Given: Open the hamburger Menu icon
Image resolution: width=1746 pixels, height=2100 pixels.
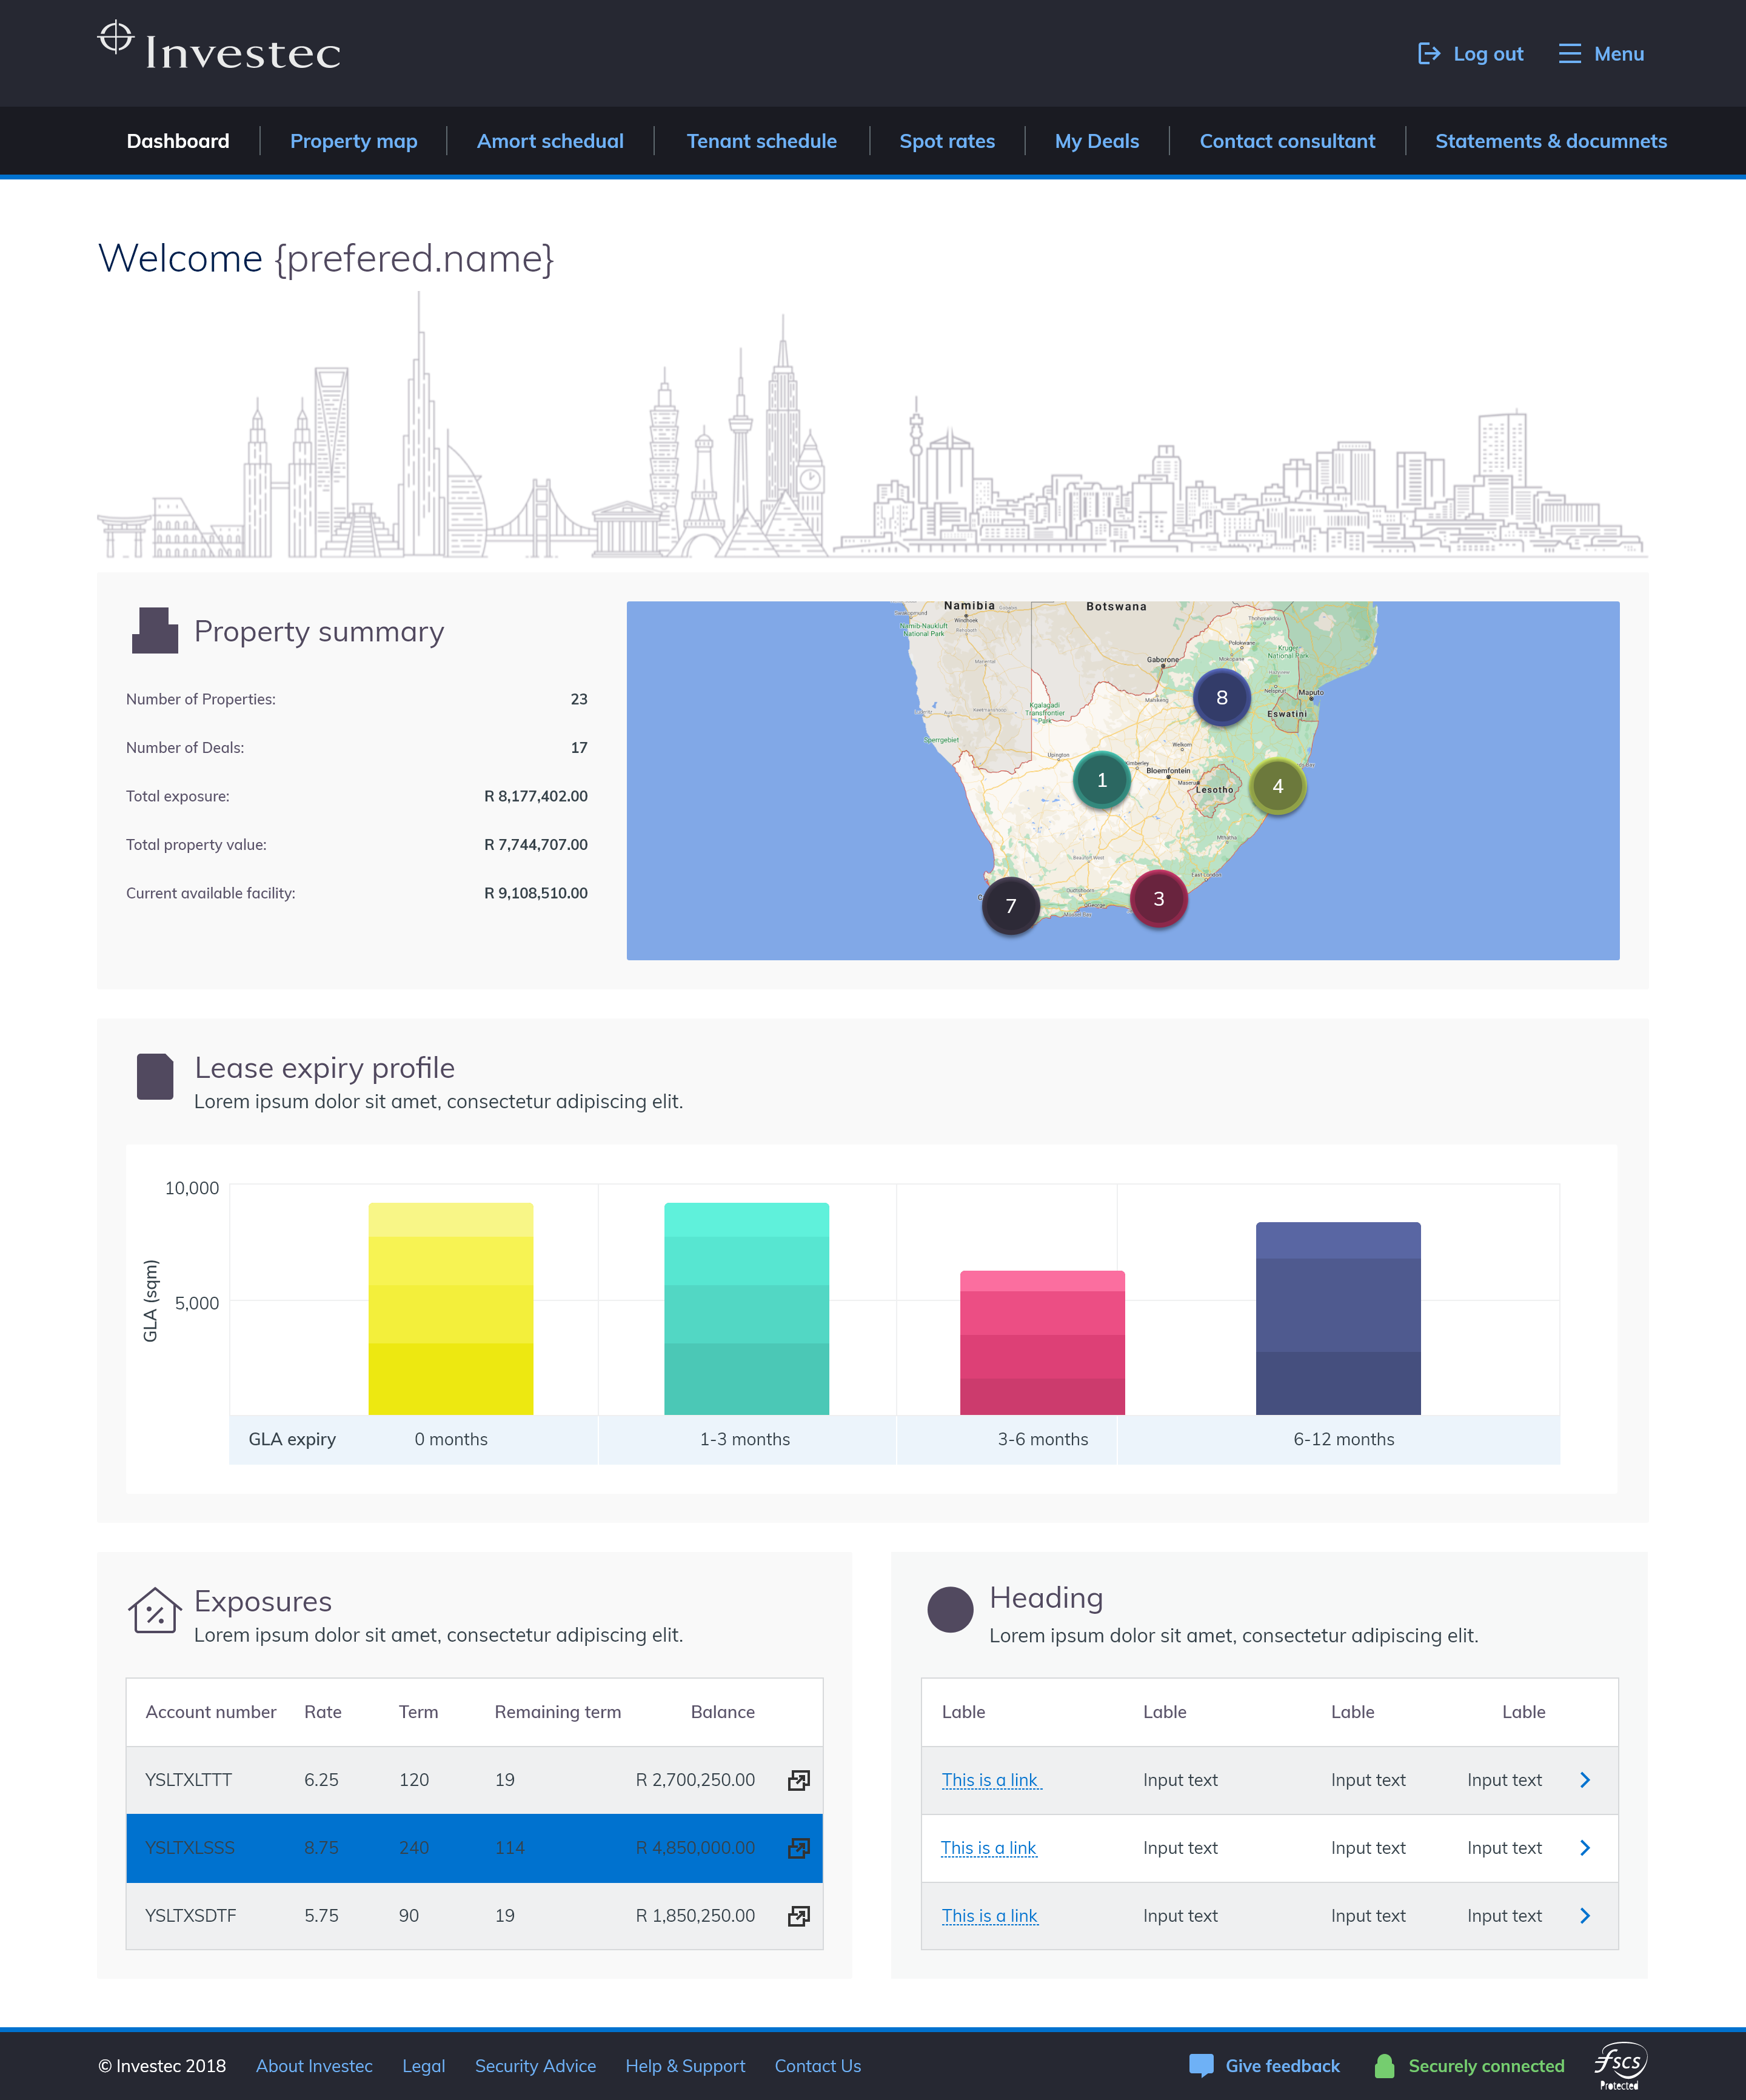Looking at the screenshot, I should tap(1569, 54).
